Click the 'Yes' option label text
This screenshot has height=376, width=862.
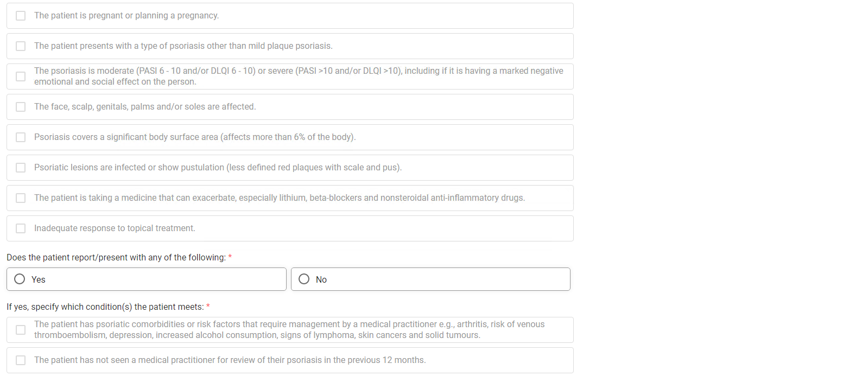[39, 279]
